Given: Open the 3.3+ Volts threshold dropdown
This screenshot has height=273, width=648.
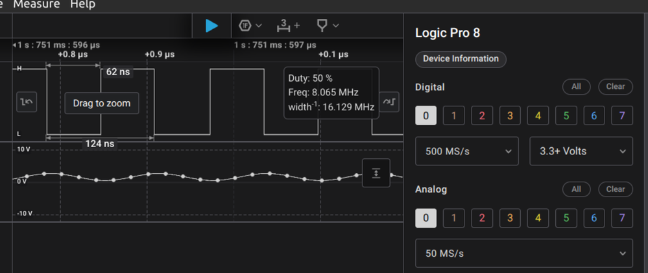Looking at the screenshot, I should point(581,151).
